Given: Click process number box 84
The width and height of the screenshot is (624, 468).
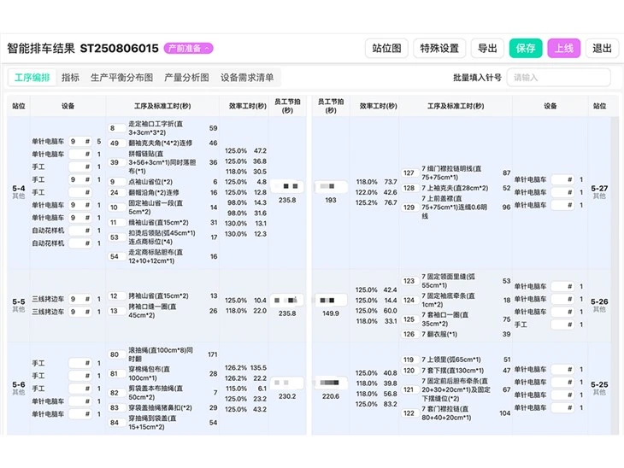Looking at the screenshot, I should click(117, 423).
